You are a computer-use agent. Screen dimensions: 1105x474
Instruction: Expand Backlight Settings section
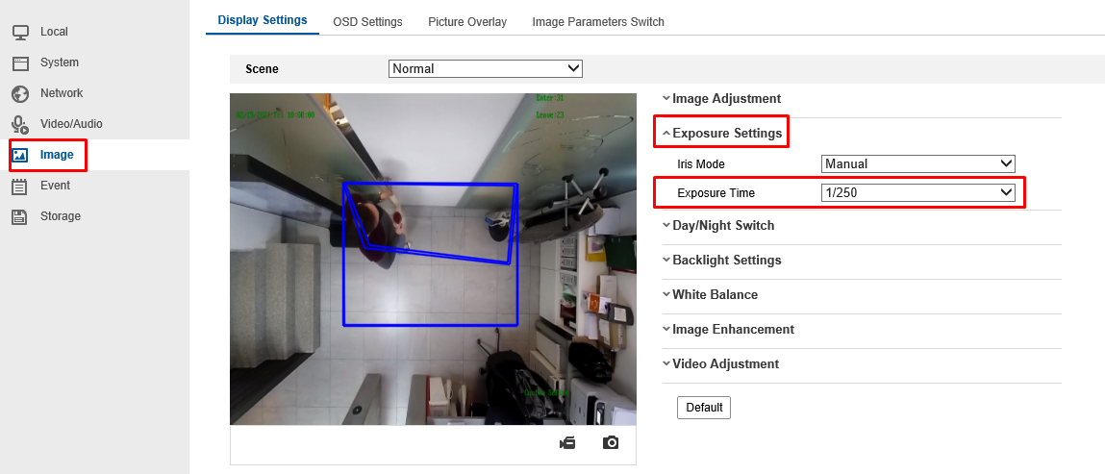click(721, 260)
